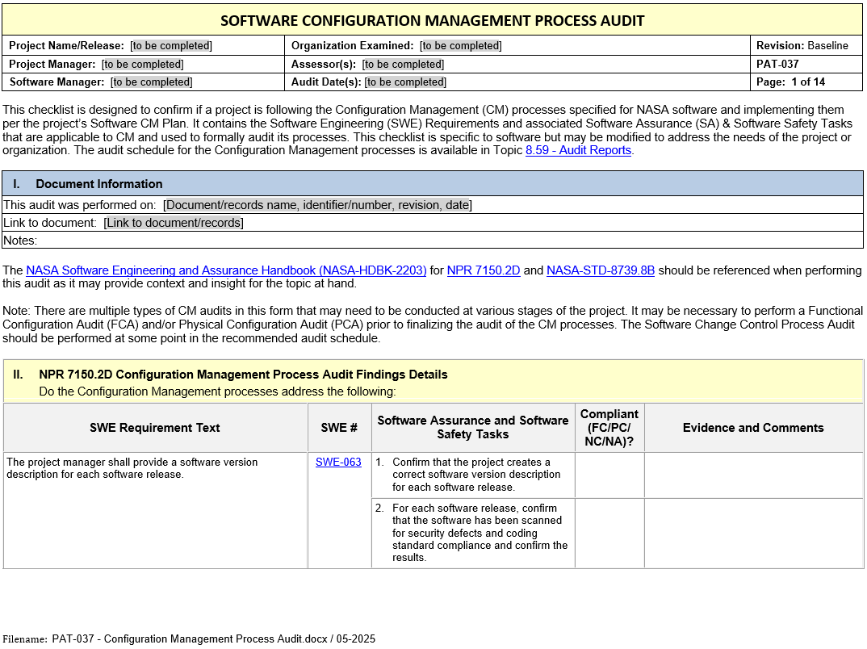Click the Link to document/records placeholder
867x649 pixels.
[174, 223]
